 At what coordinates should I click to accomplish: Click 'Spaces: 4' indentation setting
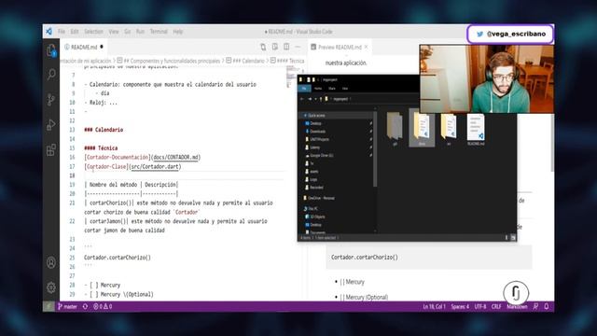coord(460,306)
